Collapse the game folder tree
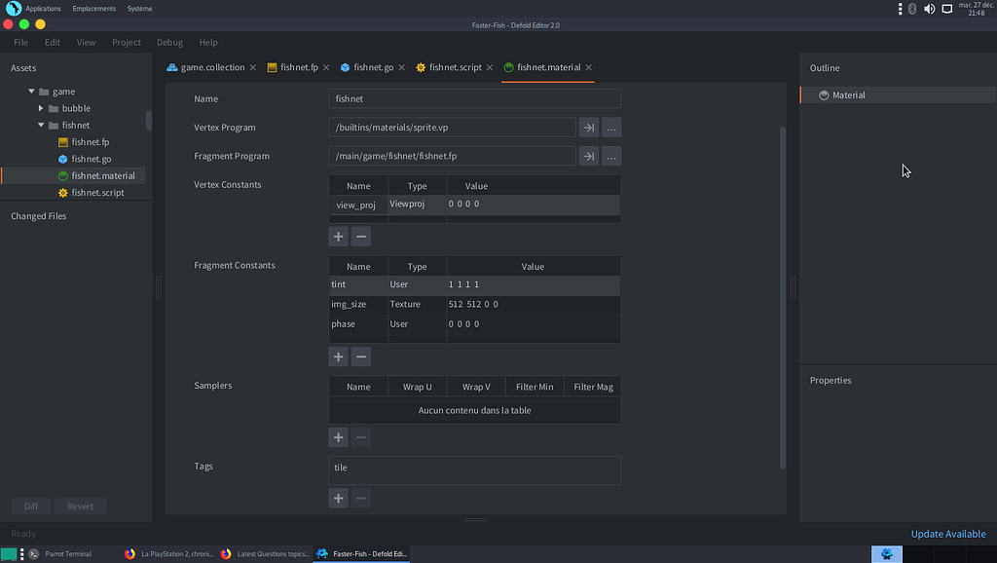Image resolution: width=997 pixels, height=563 pixels. click(30, 91)
